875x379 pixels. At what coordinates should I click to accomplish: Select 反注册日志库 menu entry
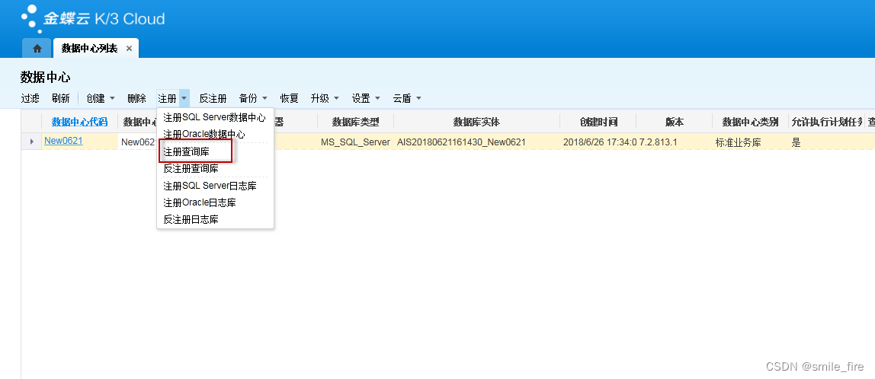(215, 220)
